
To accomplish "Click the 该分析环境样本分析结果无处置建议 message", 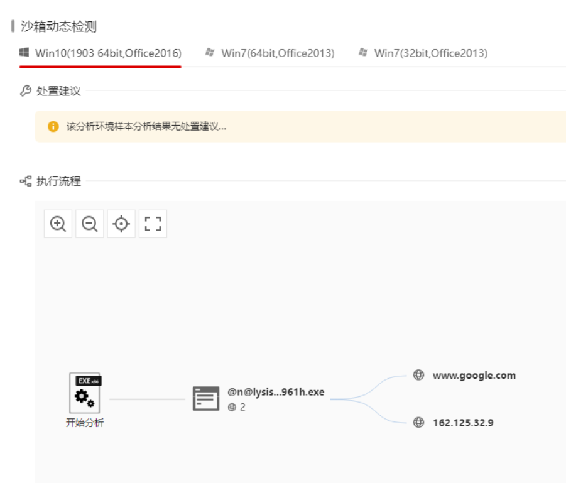I will (146, 126).
